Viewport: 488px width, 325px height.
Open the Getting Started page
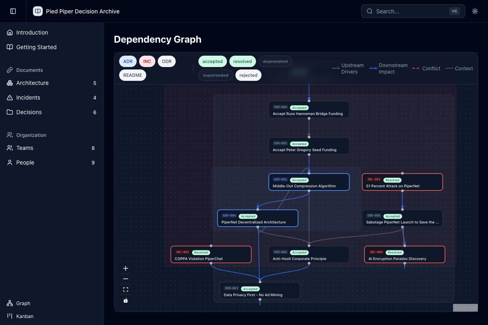52,47
